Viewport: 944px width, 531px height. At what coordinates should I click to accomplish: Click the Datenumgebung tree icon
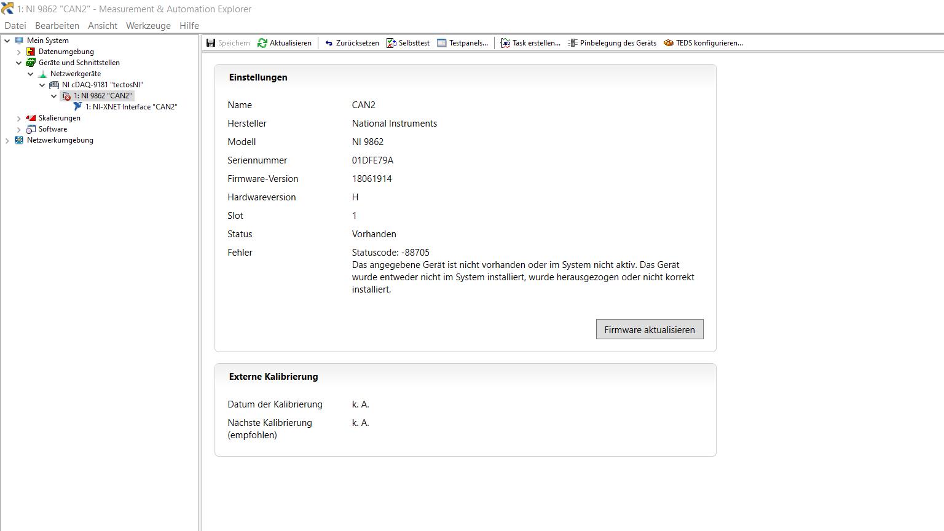coord(31,52)
